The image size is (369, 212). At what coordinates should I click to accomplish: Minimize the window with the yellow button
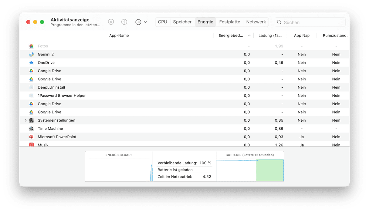(x=35, y=22)
